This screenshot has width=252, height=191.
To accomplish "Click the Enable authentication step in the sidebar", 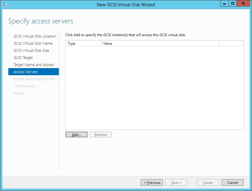I will (35, 79).
